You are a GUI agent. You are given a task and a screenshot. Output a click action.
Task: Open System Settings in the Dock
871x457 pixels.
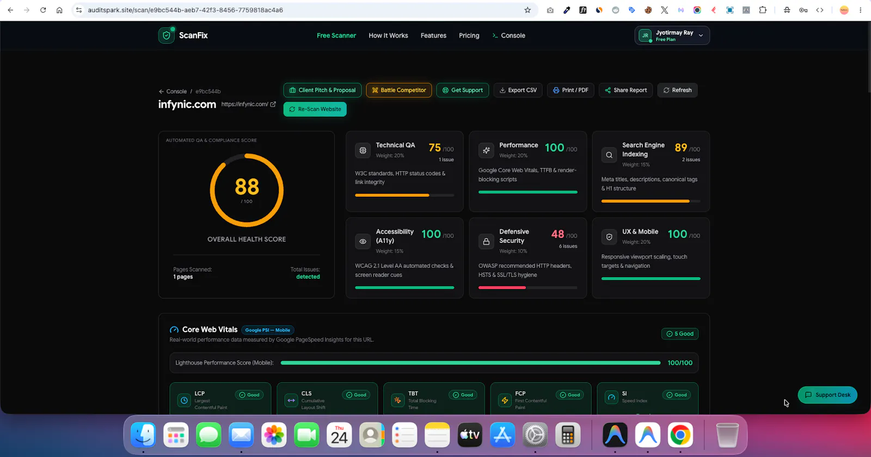535,435
